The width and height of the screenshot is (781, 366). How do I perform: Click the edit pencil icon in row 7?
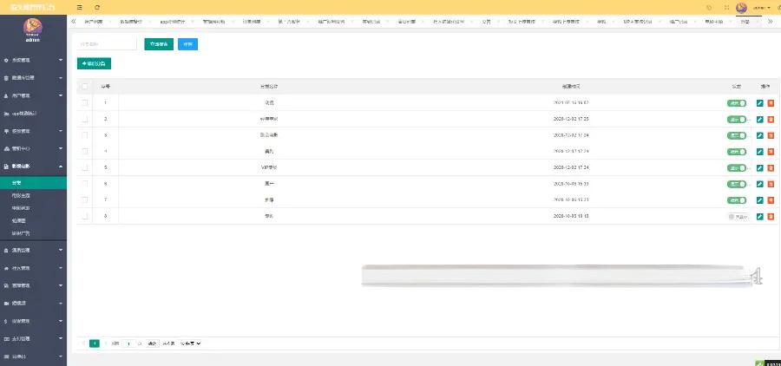coord(759,200)
